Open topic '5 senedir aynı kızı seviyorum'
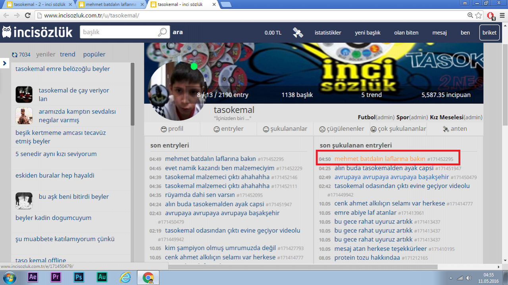Image resolution: width=508 pixels, height=285 pixels. tap(56, 154)
